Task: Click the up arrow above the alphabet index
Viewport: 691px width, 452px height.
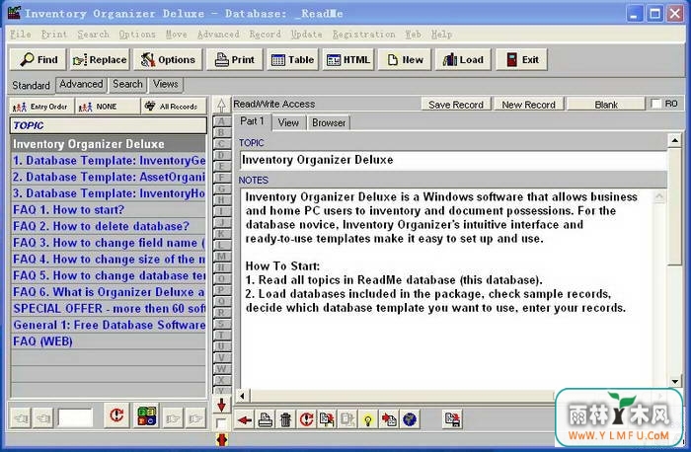Action: point(221,105)
